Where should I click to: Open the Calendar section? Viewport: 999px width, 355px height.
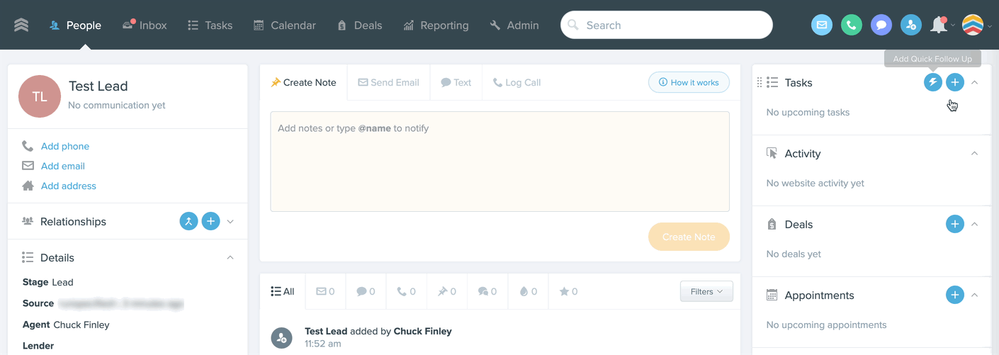coord(286,25)
